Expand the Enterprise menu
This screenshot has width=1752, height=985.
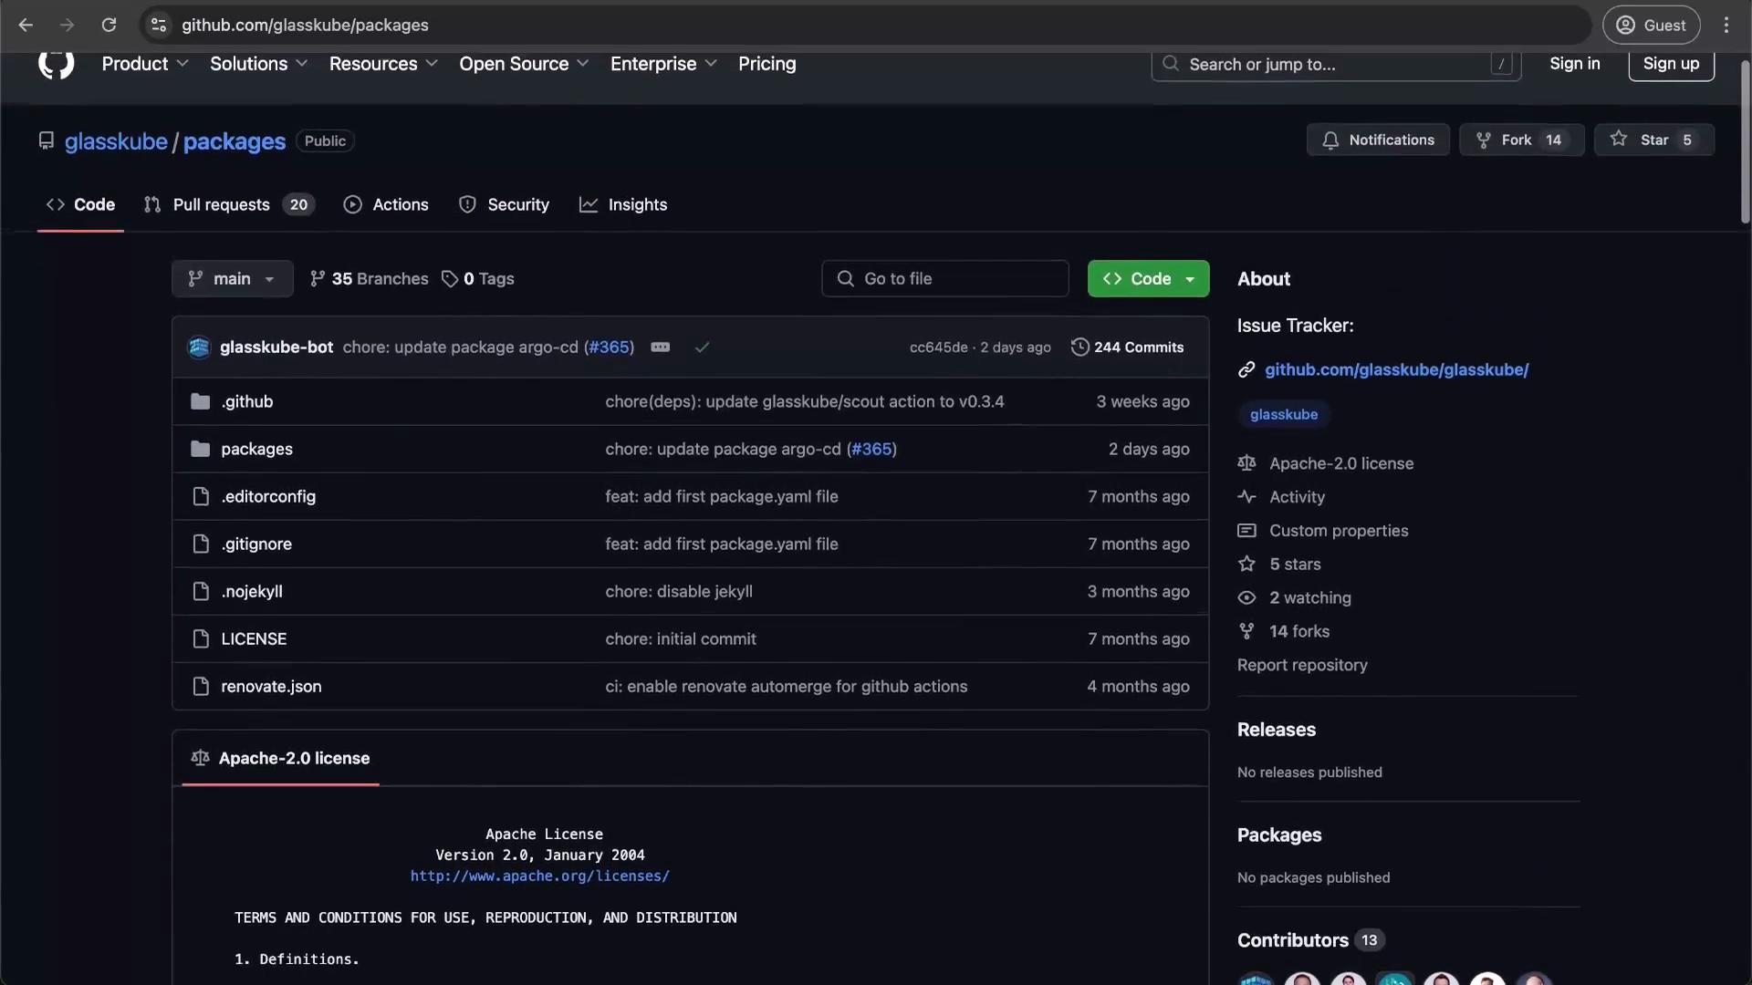663,64
